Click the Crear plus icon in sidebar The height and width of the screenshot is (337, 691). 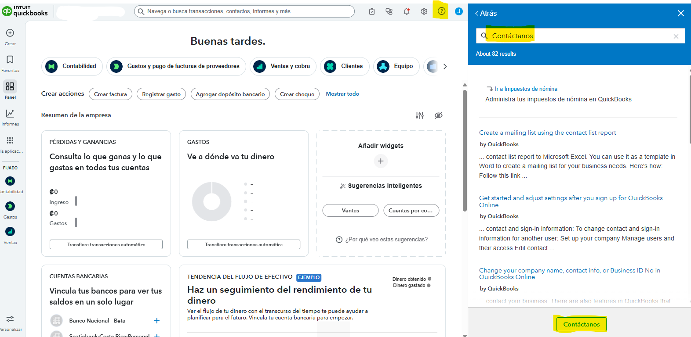click(x=10, y=33)
